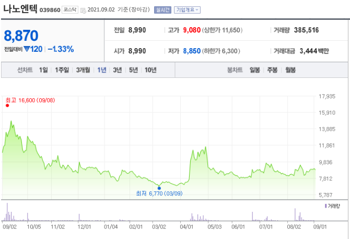This screenshot has width=350, height=239.
Task: Click the 상한가 11,650 upper limit text
Action: click(x=222, y=30)
